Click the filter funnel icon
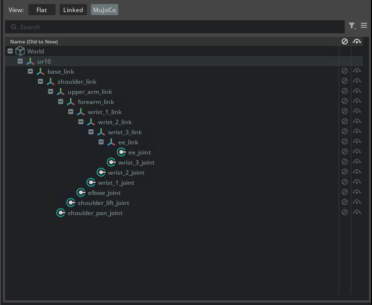Viewport: 372px width, 305px height. pyautogui.click(x=352, y=26)
